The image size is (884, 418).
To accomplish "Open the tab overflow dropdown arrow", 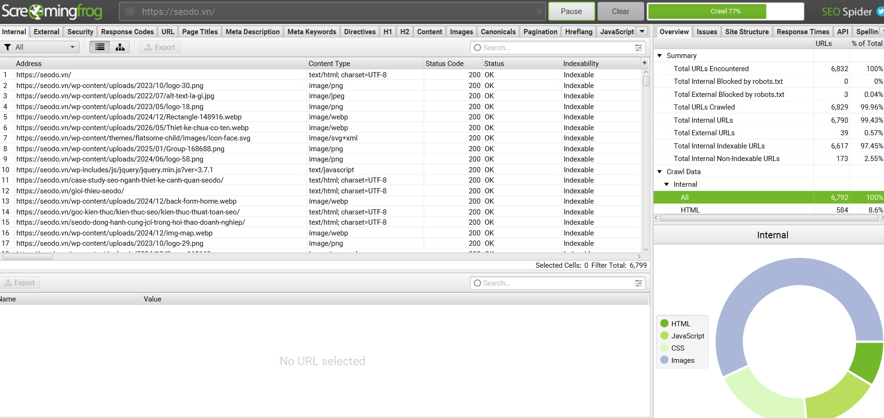I will coord(642,31).
